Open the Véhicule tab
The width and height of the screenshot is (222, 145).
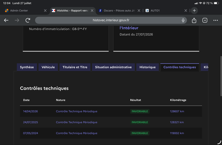pyautogui.click(x=48, y=67)
